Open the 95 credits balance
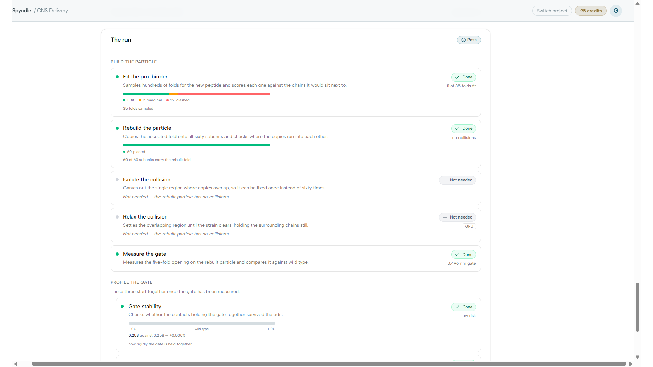653x367 pixels. click(x=591, y=11)
